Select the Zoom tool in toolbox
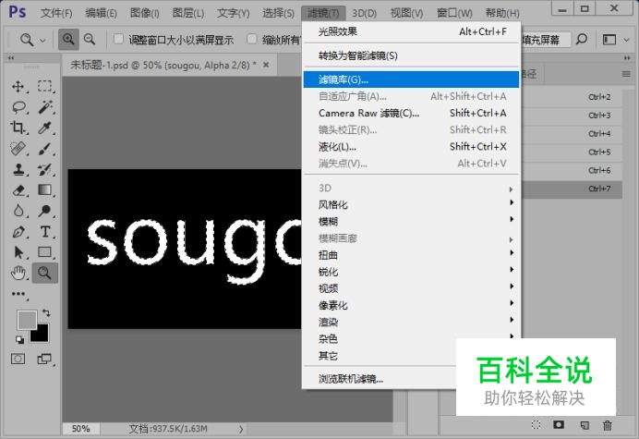 45,273
